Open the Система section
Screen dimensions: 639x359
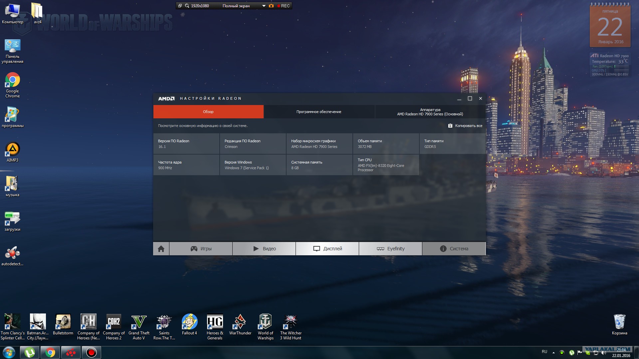[x=454, y=249]
